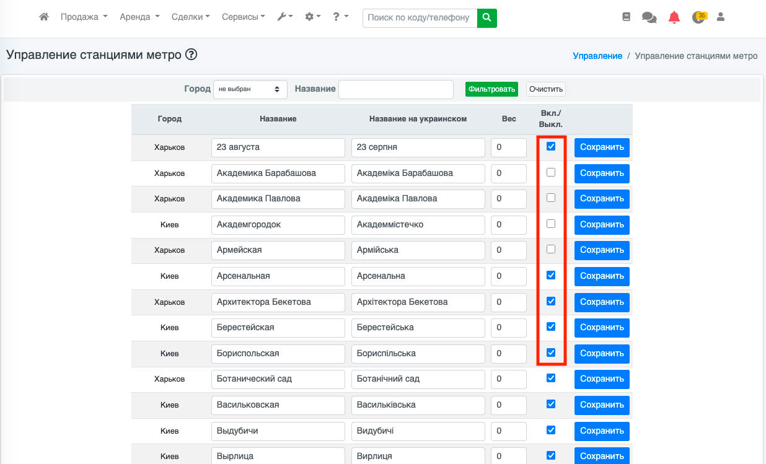Focus the Название filter text field
The width and height of the screenshot is (766, 464).
click(396, 89)
